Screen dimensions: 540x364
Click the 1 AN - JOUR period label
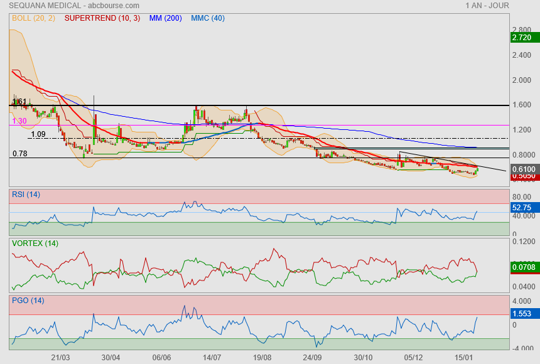[x=487, y=6]
